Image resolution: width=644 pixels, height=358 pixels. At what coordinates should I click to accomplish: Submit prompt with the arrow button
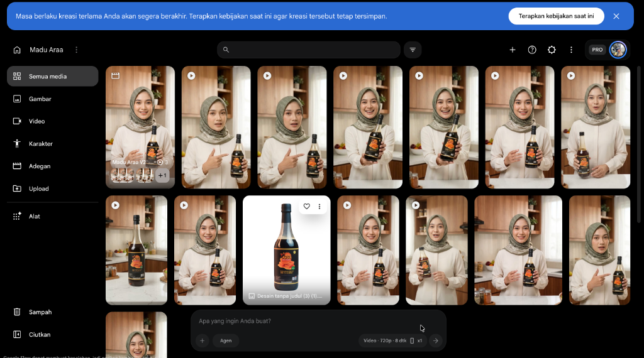435,341
